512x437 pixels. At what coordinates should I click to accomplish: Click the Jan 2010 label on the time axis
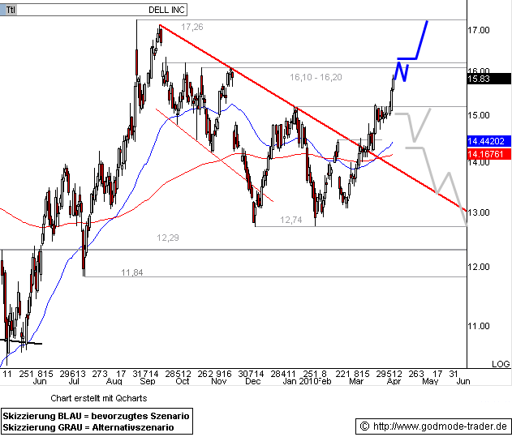300,382
